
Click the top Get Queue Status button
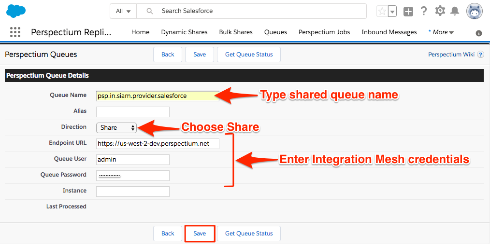pos(249,55)
